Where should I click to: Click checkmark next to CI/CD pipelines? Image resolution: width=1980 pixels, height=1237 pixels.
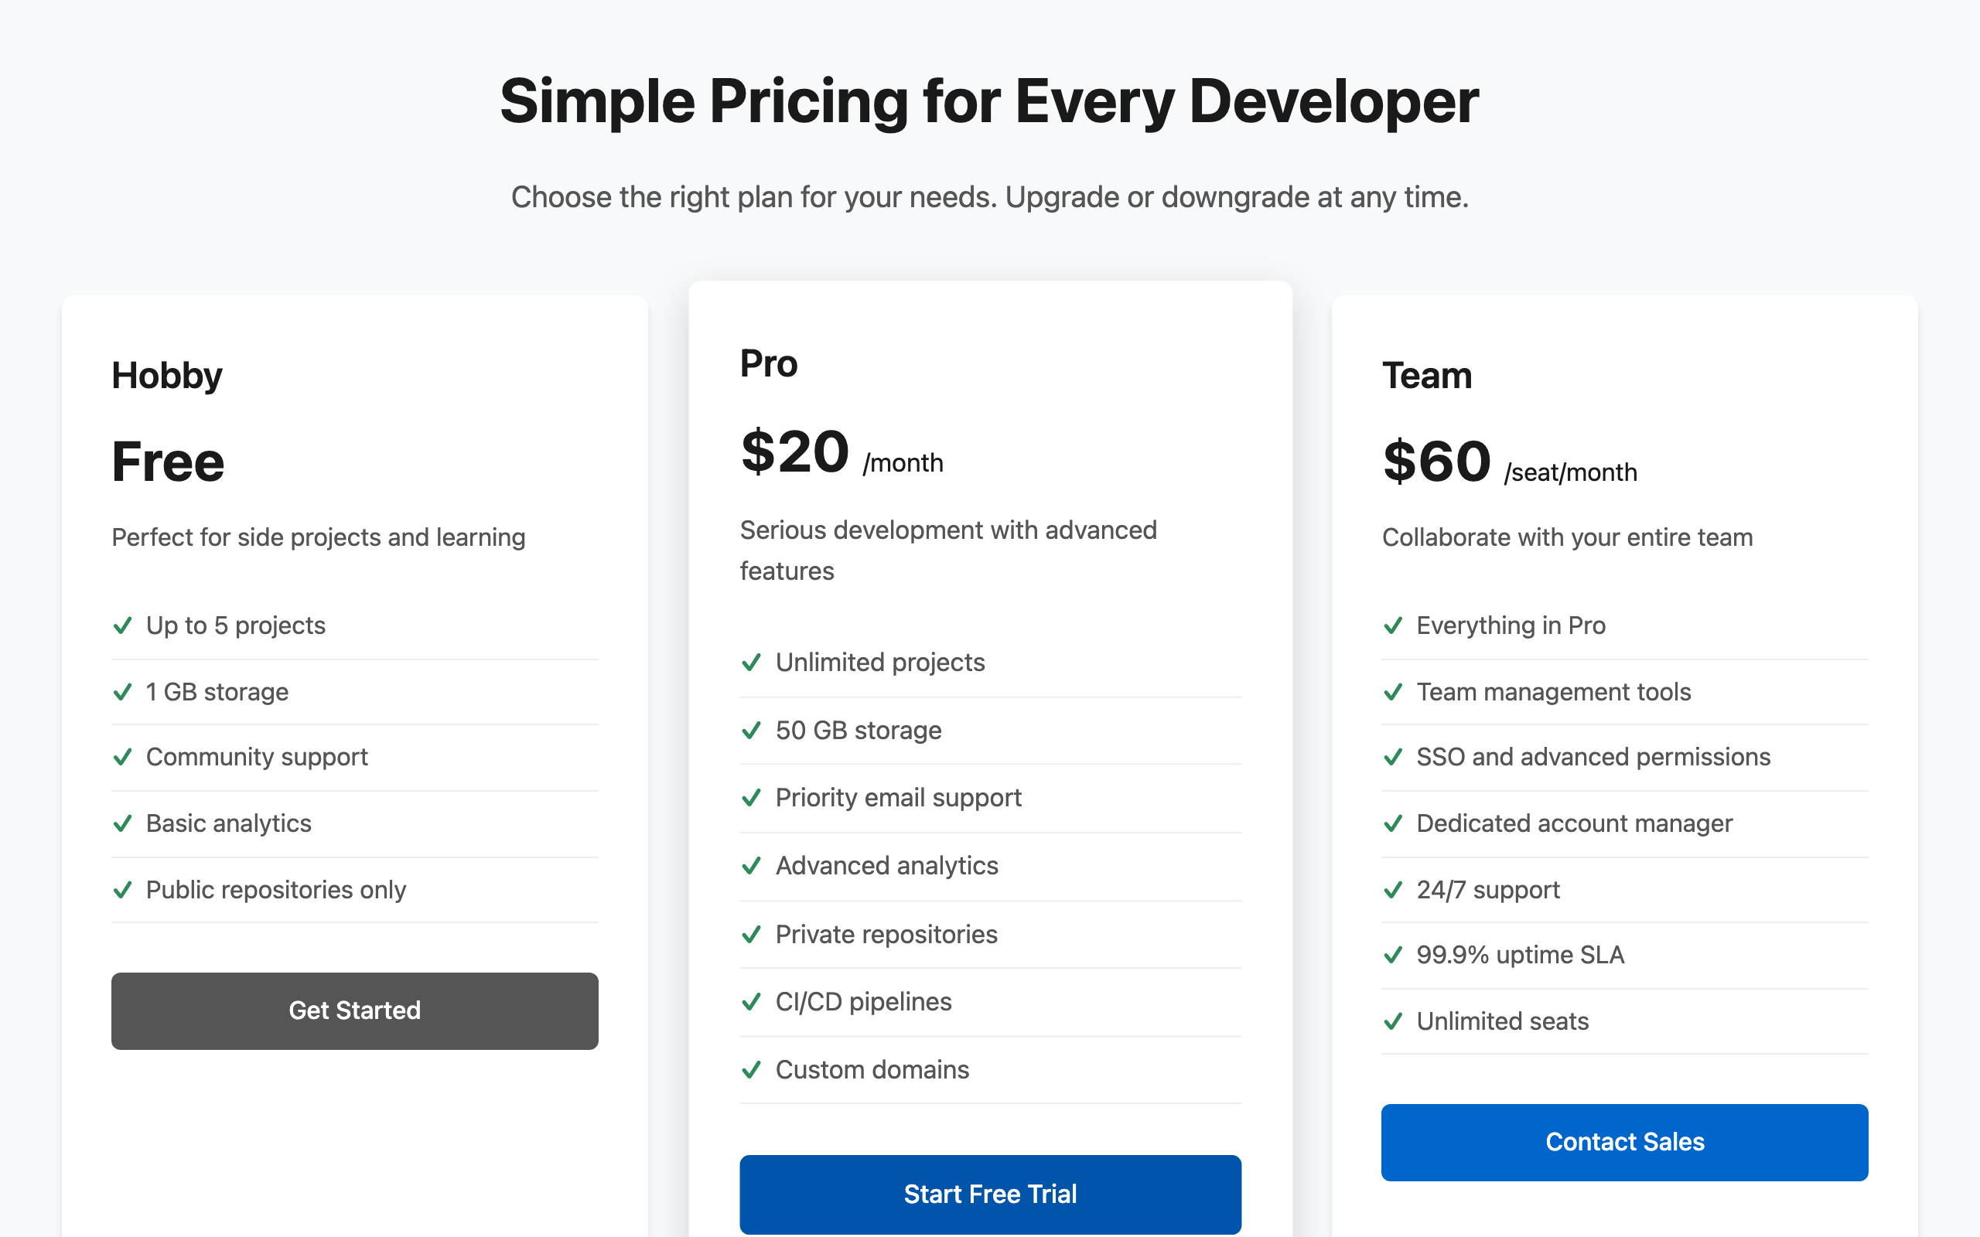click(x=751, y=1002)
